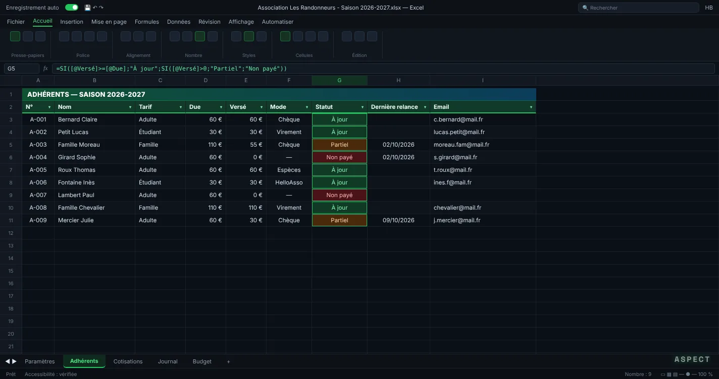Select the Non payé status for Lambert Paul
This screenshot has width=719, height=379.
point(339,195)
